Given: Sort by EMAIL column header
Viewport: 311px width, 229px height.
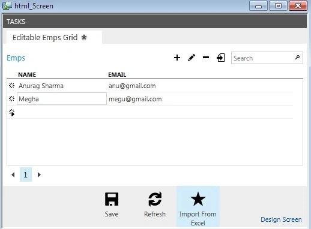Looking at the screenshot, I should tap(117, 74).
